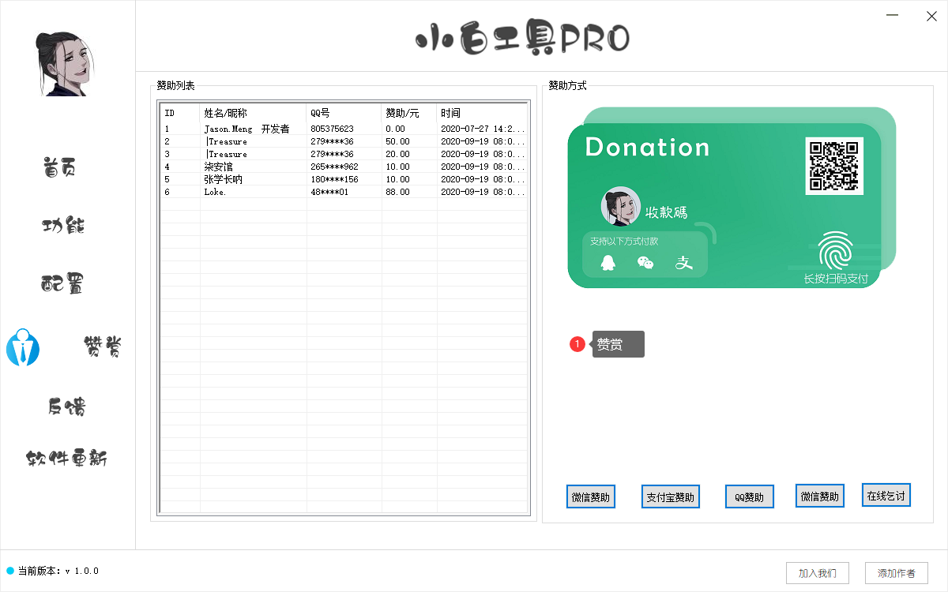Open the 配置 settings page
The image size is (948, 592).
point(63,283)
